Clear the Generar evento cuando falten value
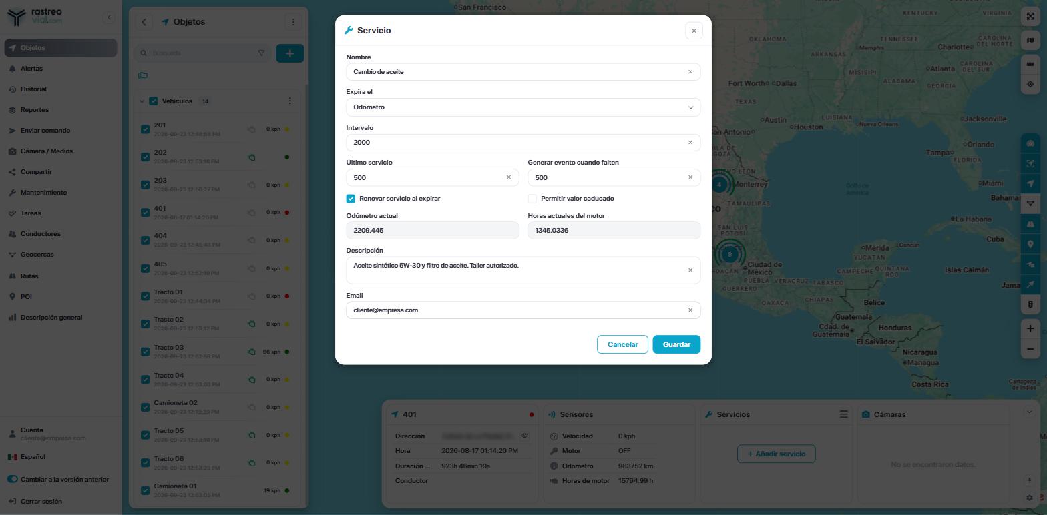 click(x=690, y=177)
